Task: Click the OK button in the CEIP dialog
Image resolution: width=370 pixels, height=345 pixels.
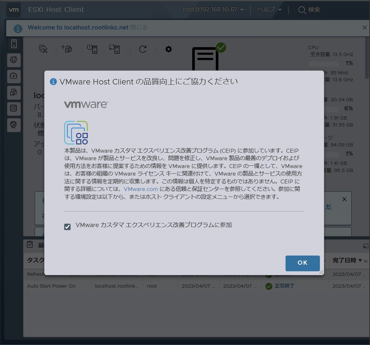Action: [303, 263]
